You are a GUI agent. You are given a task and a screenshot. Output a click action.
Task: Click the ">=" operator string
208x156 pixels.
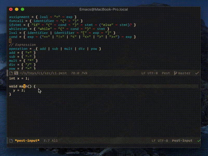click(113, 37)
